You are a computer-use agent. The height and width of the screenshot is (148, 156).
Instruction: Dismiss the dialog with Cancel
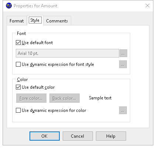(78, 136)
